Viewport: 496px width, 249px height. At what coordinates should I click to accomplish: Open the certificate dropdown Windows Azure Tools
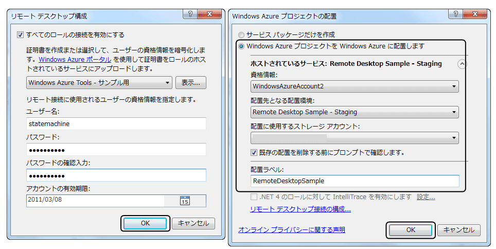coord(99,83)
